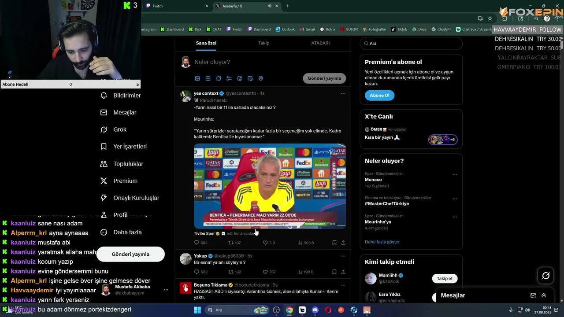564x317 pixels.
Task: Click the Abone Ol premium button
Action: (x=379, y=95)
